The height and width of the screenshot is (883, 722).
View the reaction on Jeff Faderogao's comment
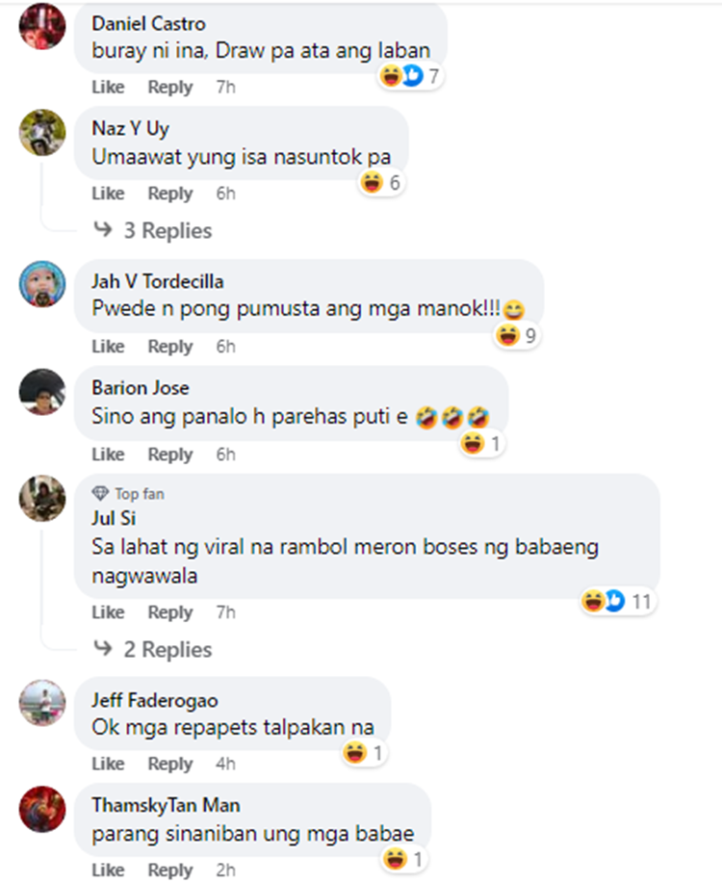pos(364,753)
